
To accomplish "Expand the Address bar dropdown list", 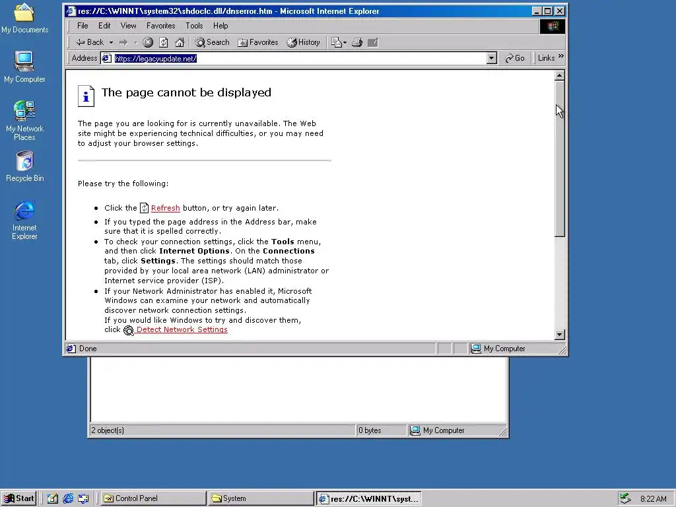I will 491,58.
